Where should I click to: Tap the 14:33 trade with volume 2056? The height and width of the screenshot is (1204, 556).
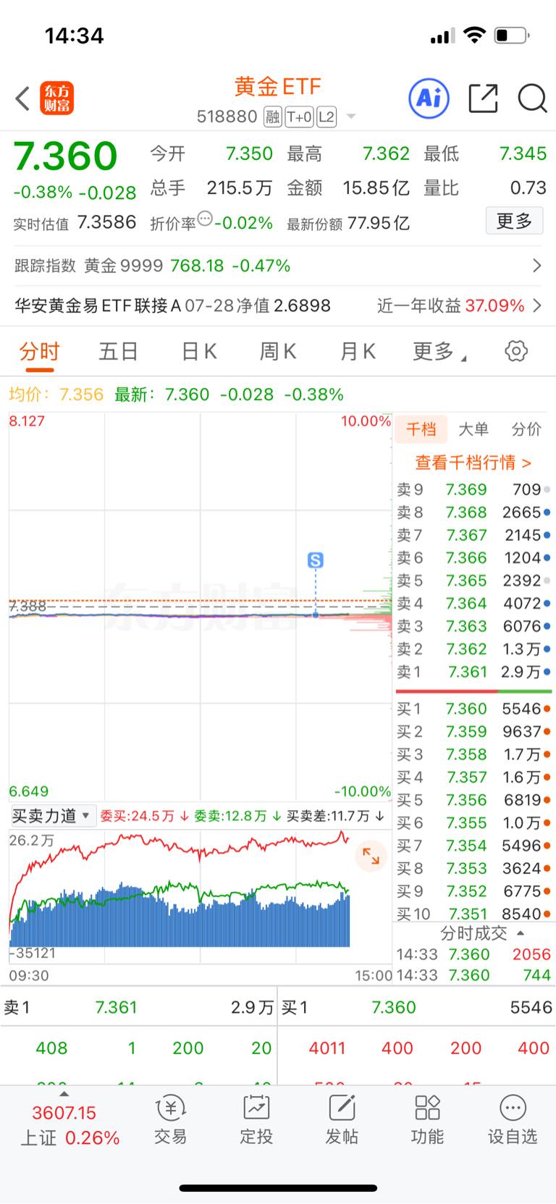pos(473,954)
